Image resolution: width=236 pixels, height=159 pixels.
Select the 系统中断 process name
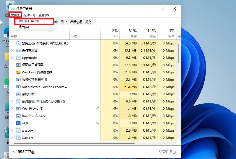(28, 94)
